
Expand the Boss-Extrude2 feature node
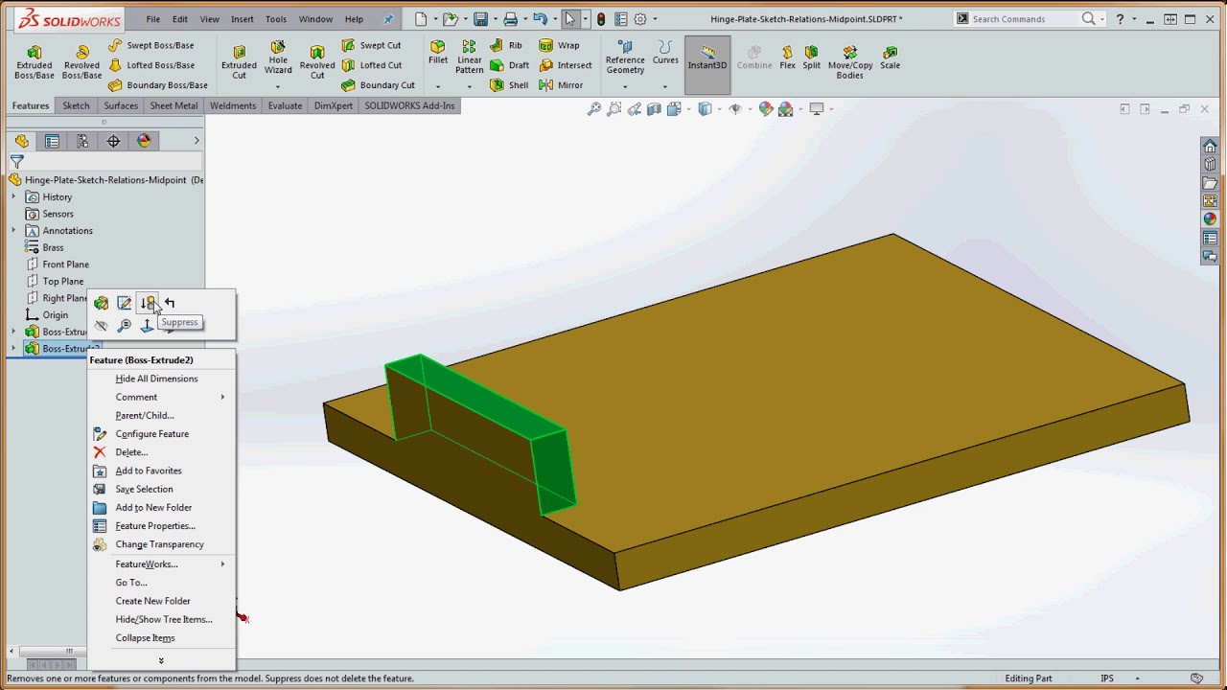(13, 348)
